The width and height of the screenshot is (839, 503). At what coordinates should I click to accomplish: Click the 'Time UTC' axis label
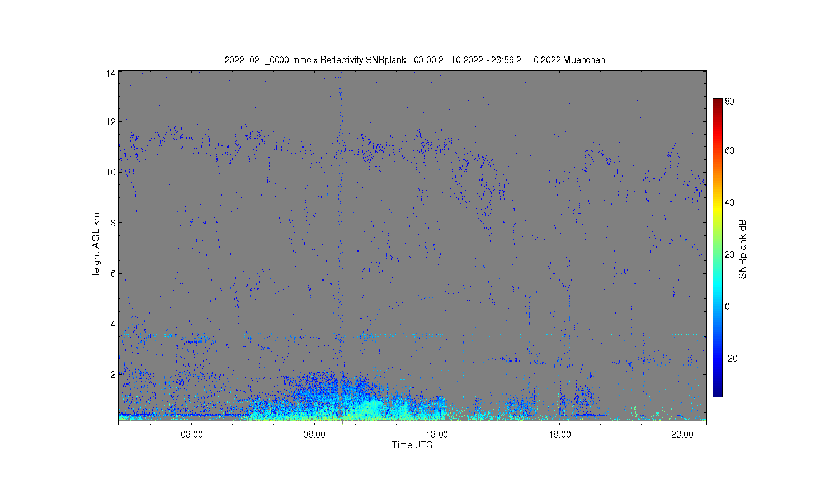point(412,445)
